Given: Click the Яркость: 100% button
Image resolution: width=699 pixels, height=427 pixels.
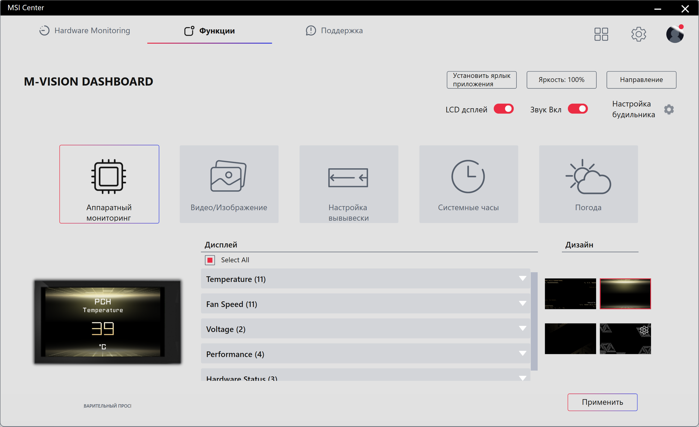Looking at the screenshot, I should point(561,80).
